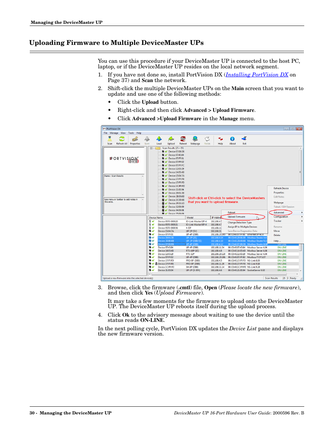The width and height of the screenshot is (334, 433).
Task: Select Device 07:43:84 in the tree
Action: 176,155
